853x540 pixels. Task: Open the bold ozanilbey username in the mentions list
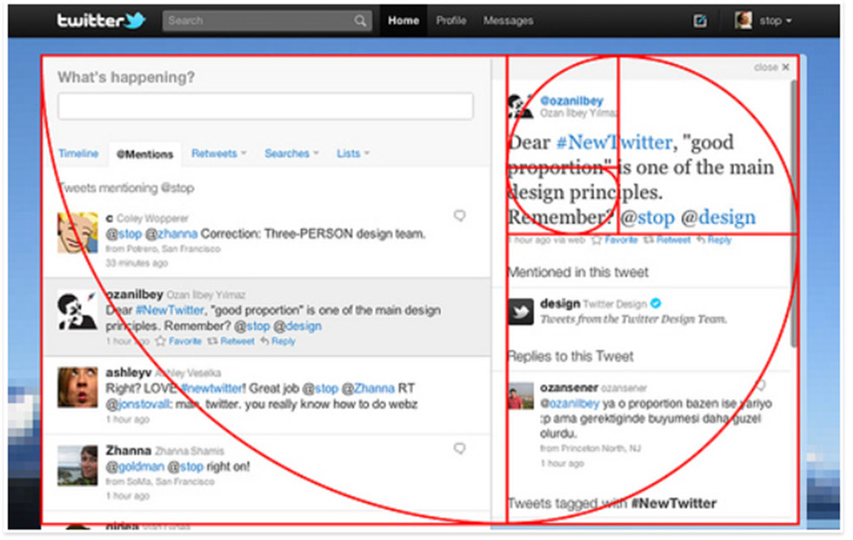[x=135, y=294]
